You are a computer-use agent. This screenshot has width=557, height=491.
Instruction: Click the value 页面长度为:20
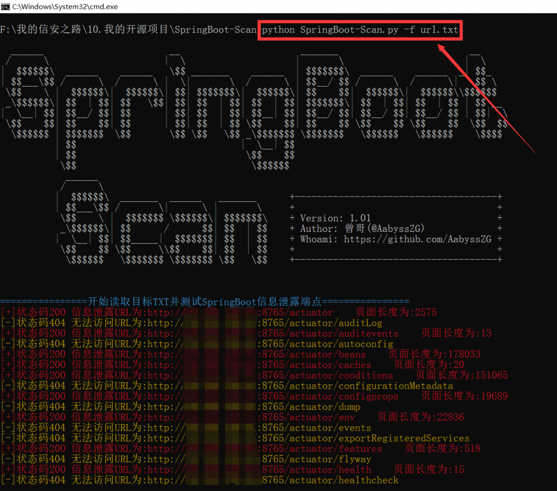coord(429,364)
